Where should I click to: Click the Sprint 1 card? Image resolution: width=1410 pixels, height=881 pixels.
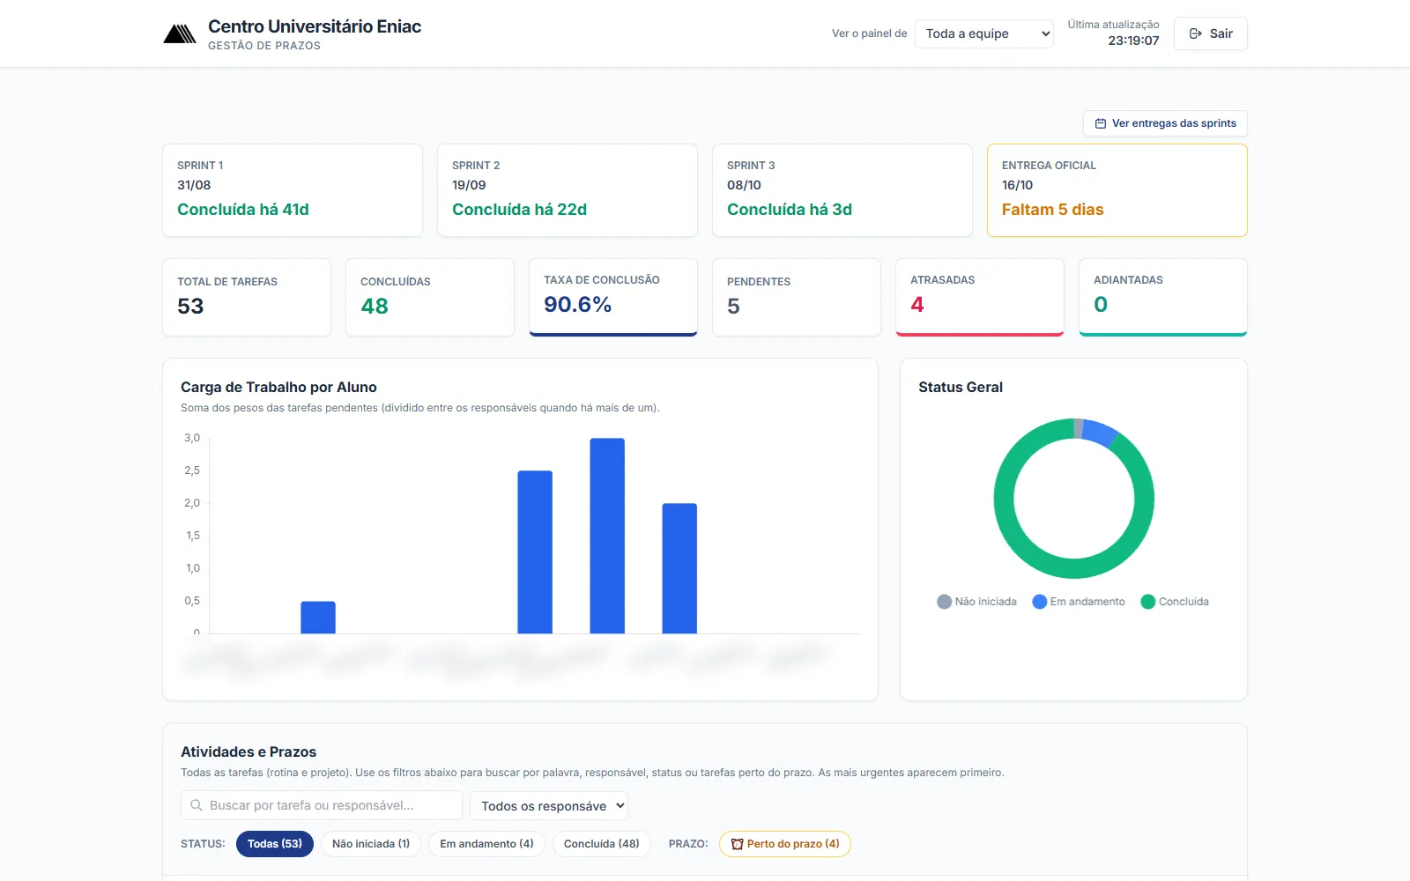tap(293, 190)
